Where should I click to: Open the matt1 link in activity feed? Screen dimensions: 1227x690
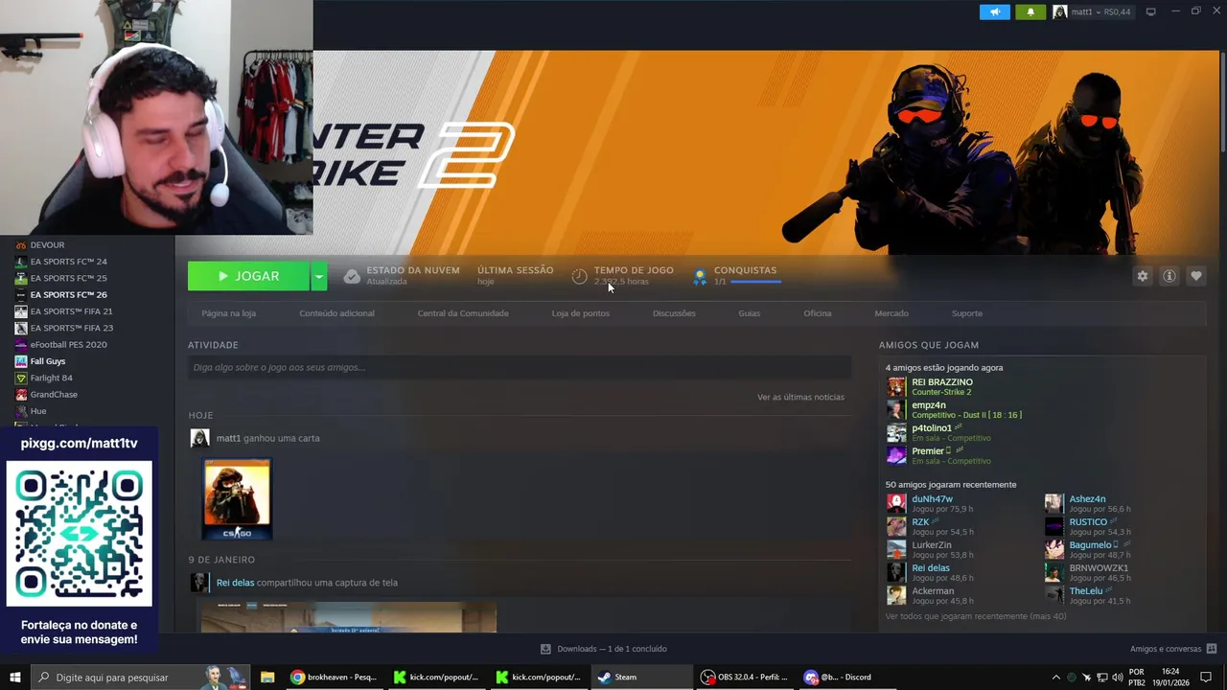[228, 438]
